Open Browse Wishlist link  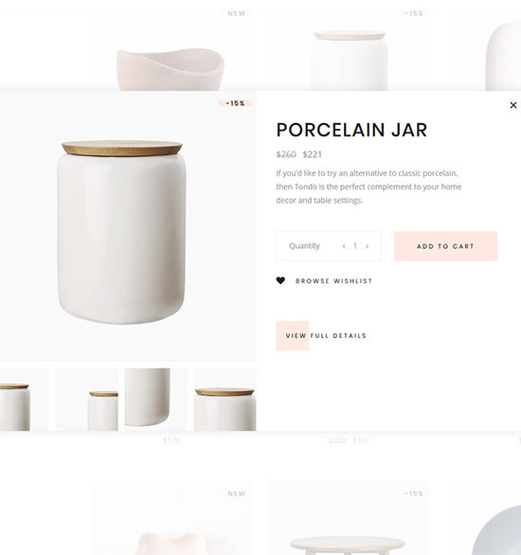point(333,281)
